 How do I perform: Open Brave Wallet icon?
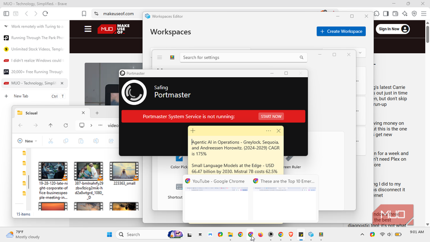pos(395,14)
